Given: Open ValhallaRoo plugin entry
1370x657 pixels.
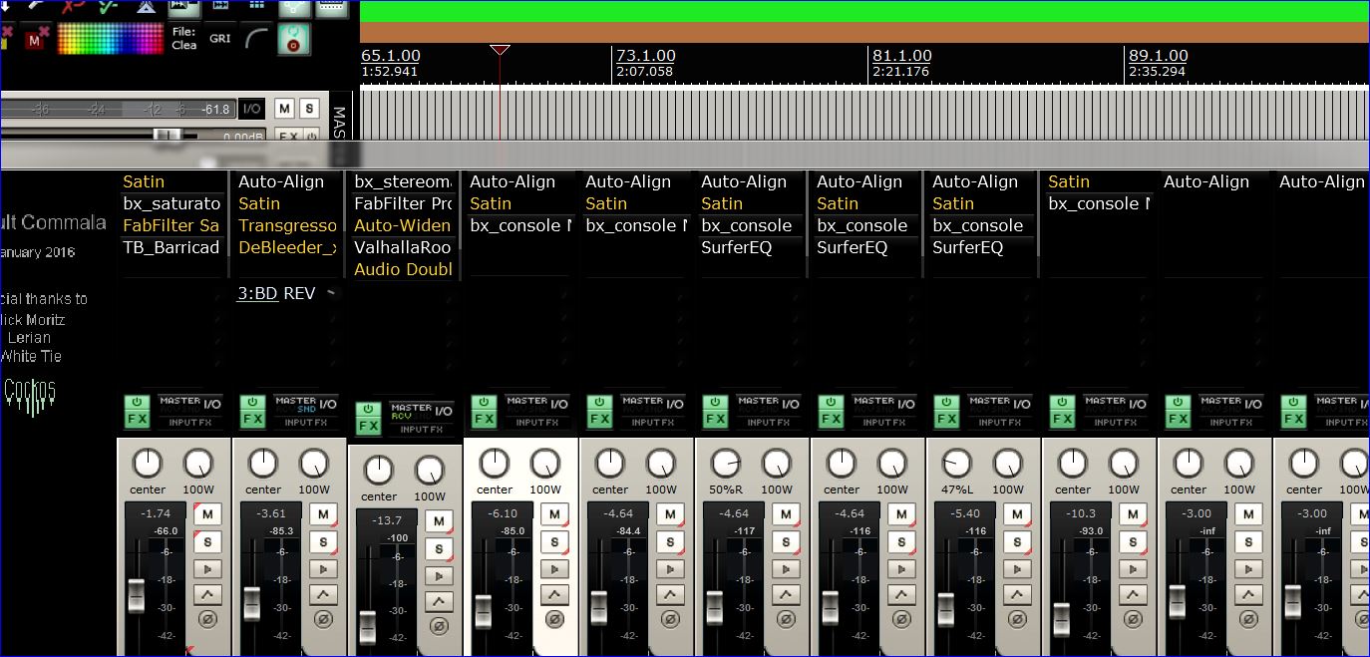Looking at the screenshot, I should (x=403, y=247).
